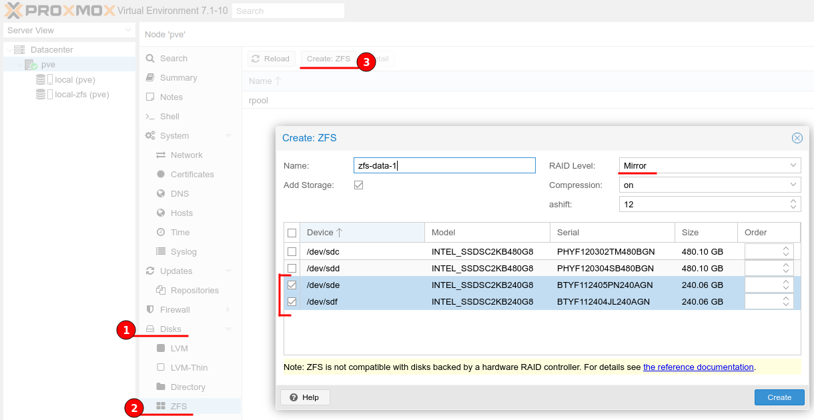
Task: Click the Create button in the dialog
Action: 779,397
